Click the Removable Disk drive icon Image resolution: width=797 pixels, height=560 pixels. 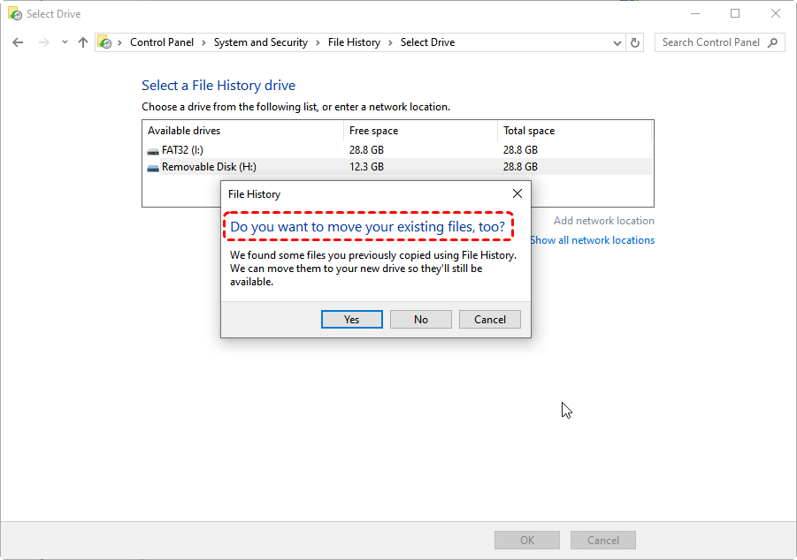(152, 168)
